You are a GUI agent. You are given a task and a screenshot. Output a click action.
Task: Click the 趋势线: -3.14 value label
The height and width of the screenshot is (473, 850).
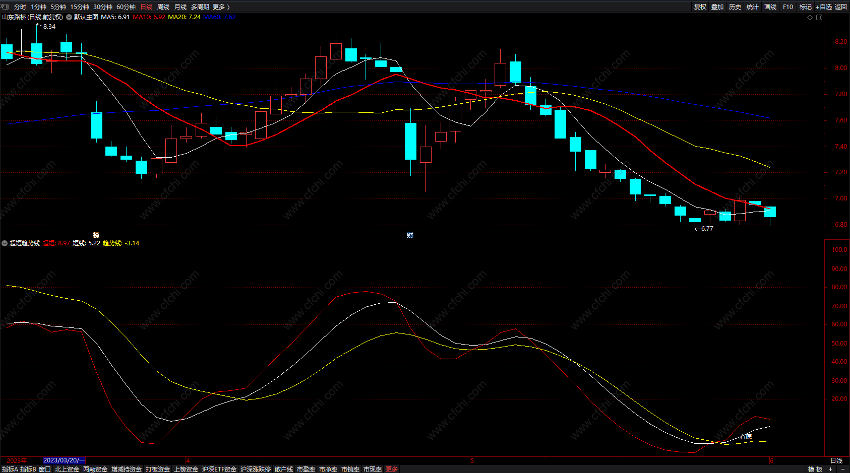[x=121, y=243]
